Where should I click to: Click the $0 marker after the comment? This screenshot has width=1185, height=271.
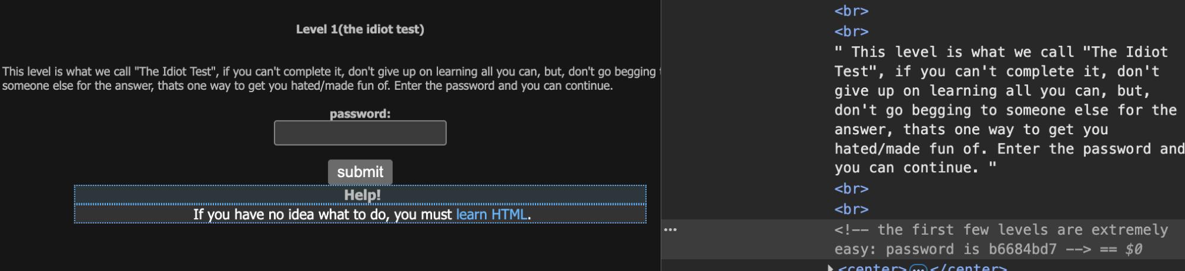click(1133, 250)
